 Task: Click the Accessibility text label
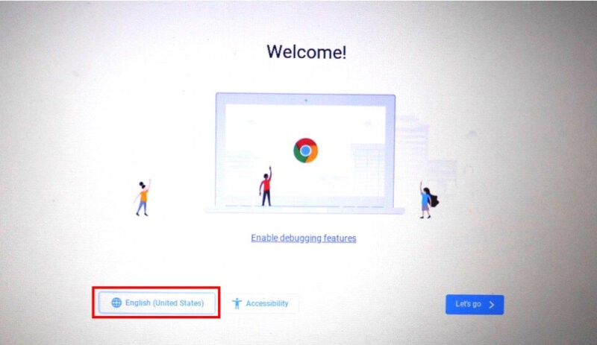coord(267,303)
